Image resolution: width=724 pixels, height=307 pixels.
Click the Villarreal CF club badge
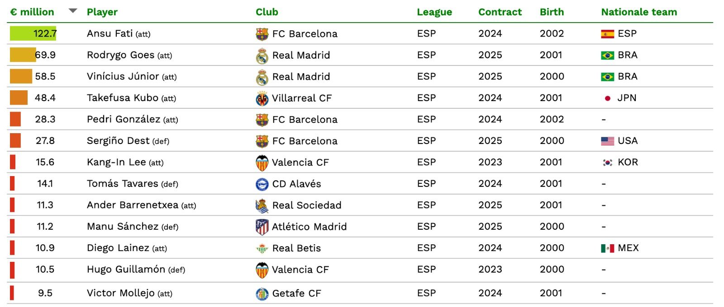pyautogui.click(x=262, y=98)
